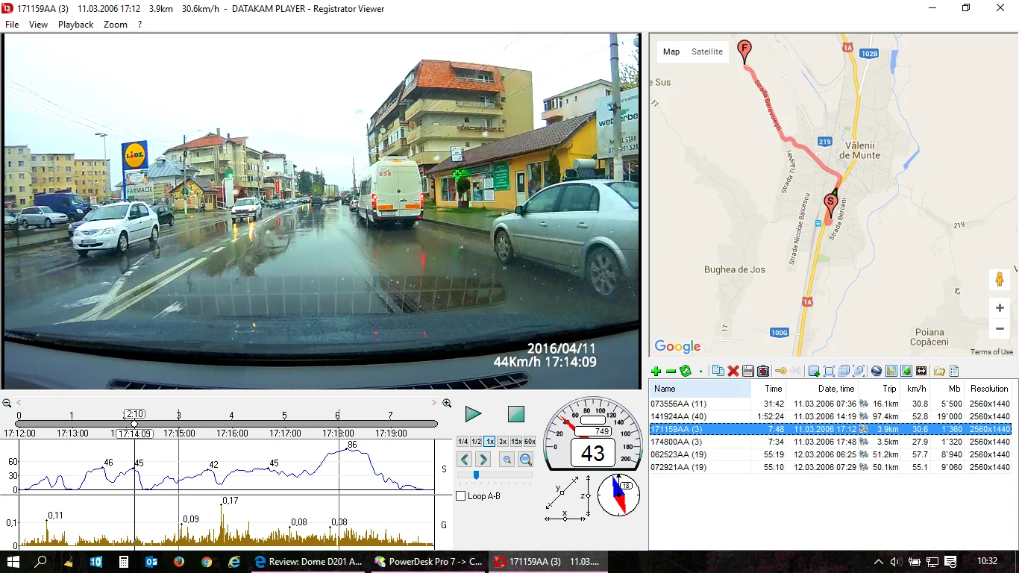Switch to PowerDesk Pro 7 taskbar window
This screenshot has height=573, width=1019.
click(x=428, y=562)
